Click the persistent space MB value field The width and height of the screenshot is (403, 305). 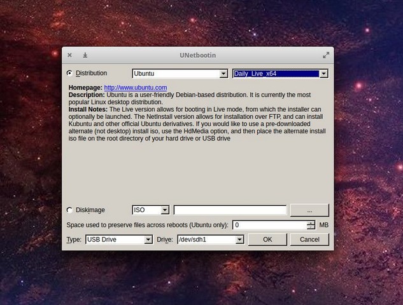269,225
